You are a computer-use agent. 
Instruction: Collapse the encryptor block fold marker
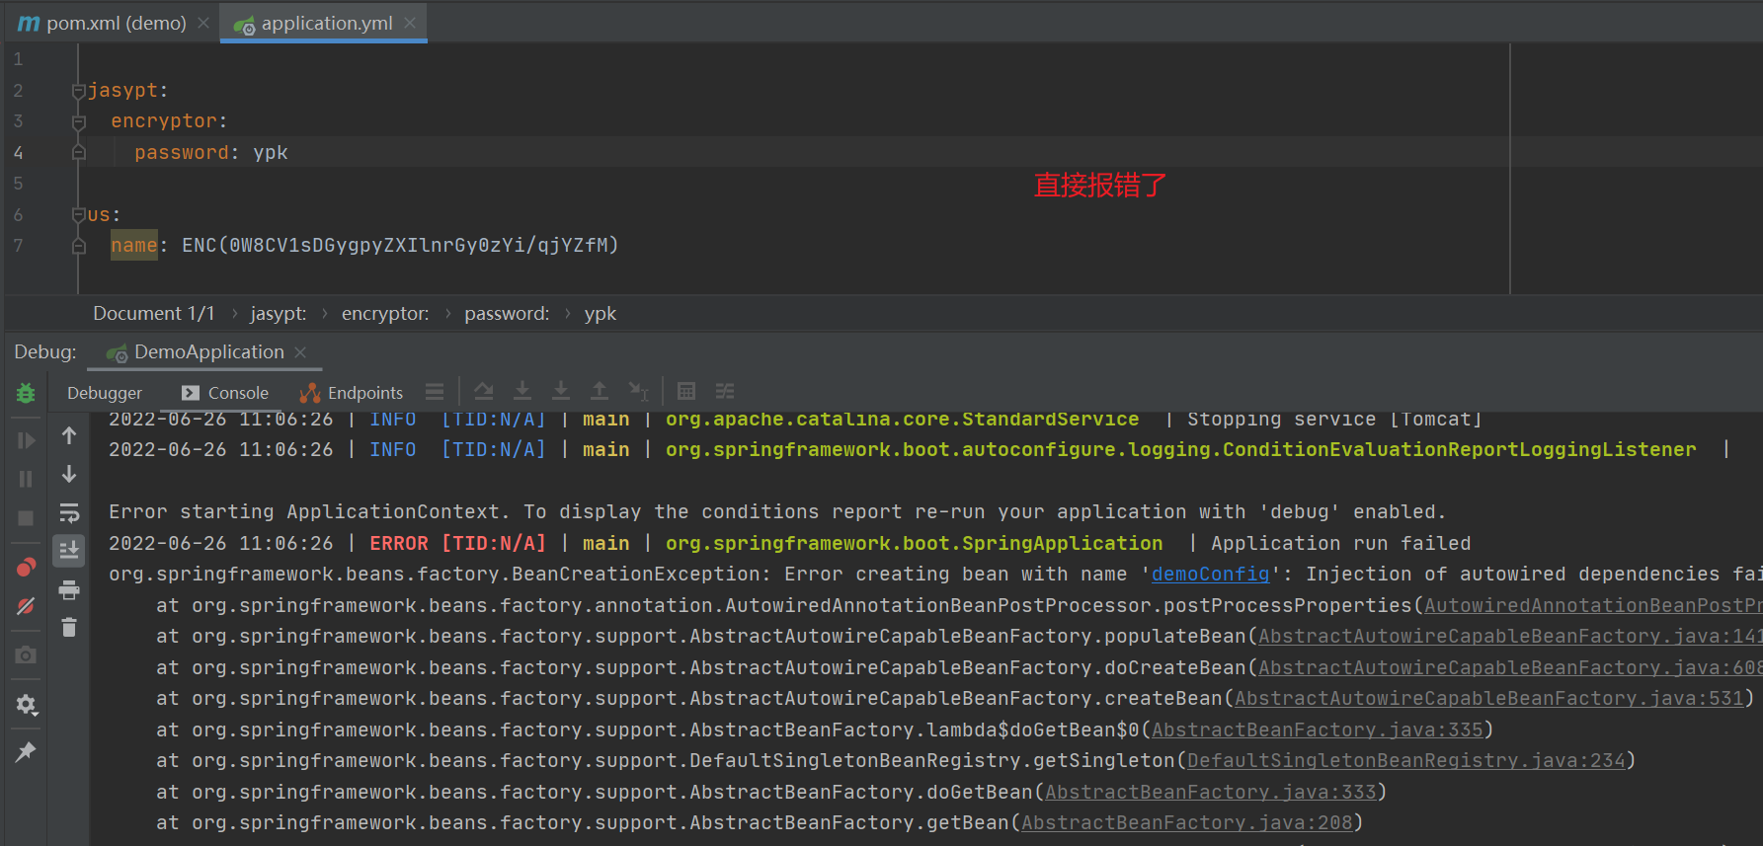(78, 121)
